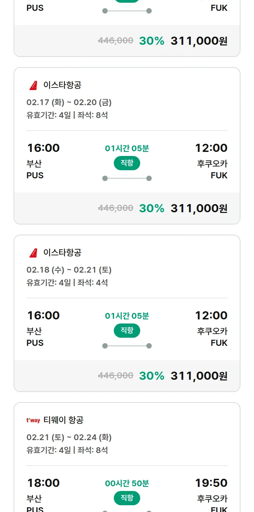Click 이스타항공 name on the 02.17 flight

click(x=62, y=85)
